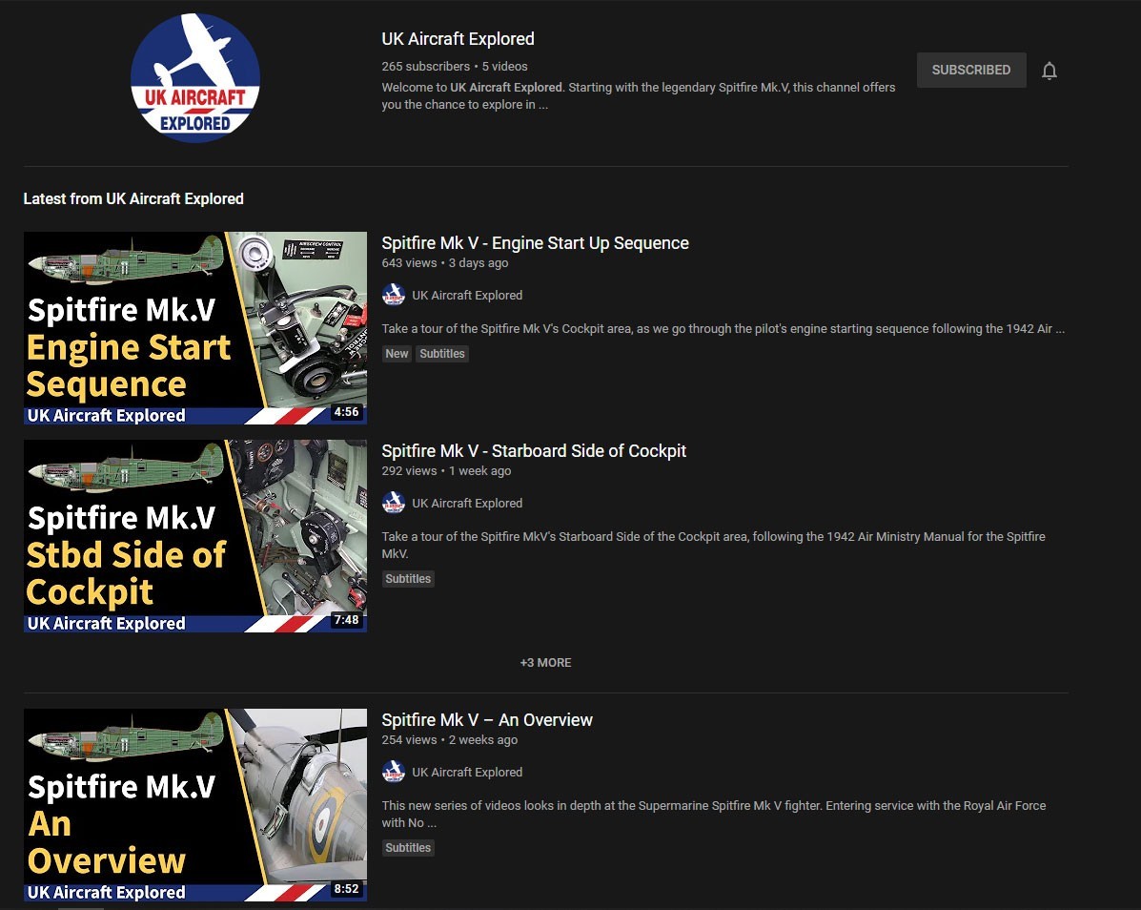Image resolution: width=1141 pixels, height=910 pixels.
Task: Click Subtitles badge on Starboard Side video
Action: [x=408, y=579]
